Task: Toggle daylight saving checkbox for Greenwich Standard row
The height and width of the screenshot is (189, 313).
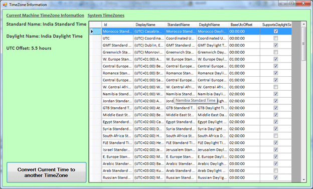Action: [x=276, y=52]
